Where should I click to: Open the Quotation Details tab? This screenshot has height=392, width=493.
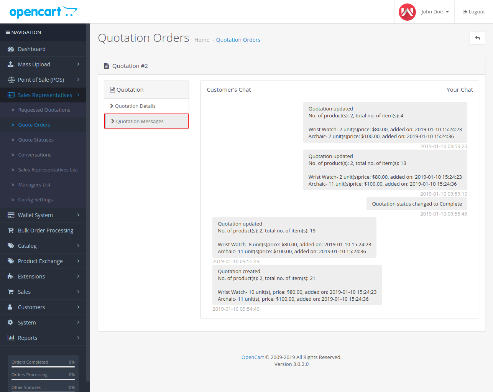coord(135,106)
